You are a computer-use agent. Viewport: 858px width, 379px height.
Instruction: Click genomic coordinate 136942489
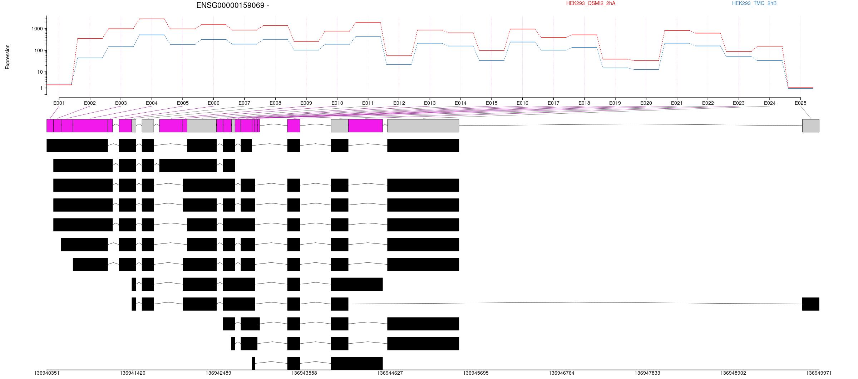[x=218, y=373]
